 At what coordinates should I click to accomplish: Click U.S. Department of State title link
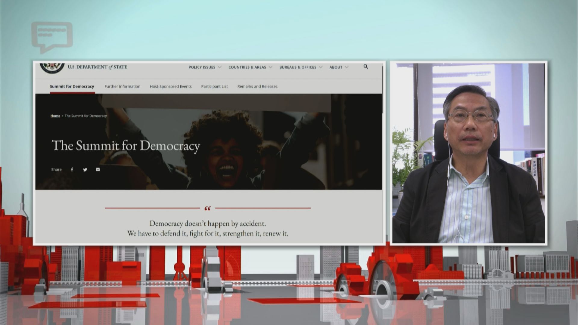(97, 67)
